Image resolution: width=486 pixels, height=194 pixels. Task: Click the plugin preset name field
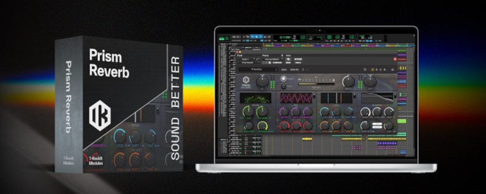pyautogui.click(x=258, y=70)
